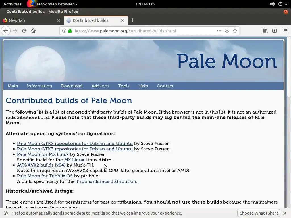This screenshot has width=291, height=218.
Task: Reload the current page
Action: pyautogui.click(x=24, y=31)
